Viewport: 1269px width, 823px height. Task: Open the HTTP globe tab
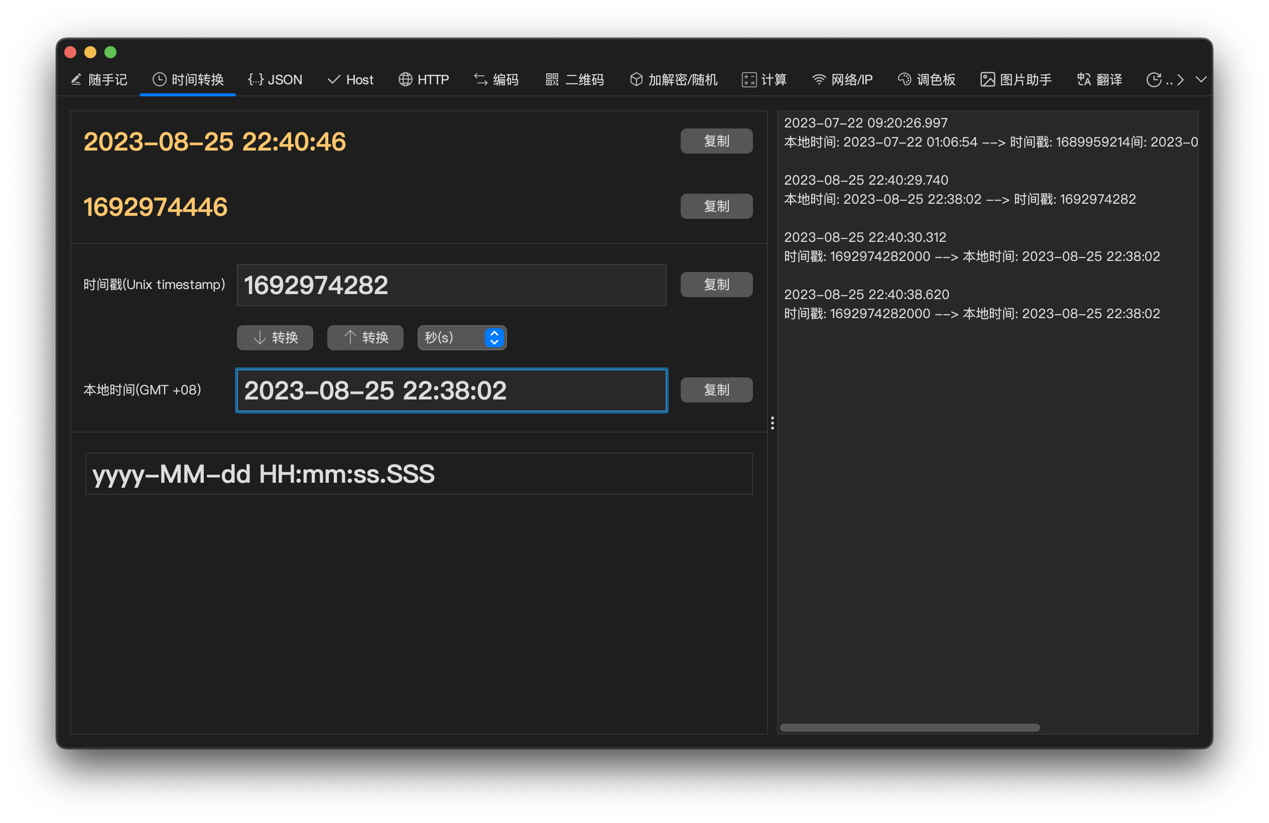(424, 80)
